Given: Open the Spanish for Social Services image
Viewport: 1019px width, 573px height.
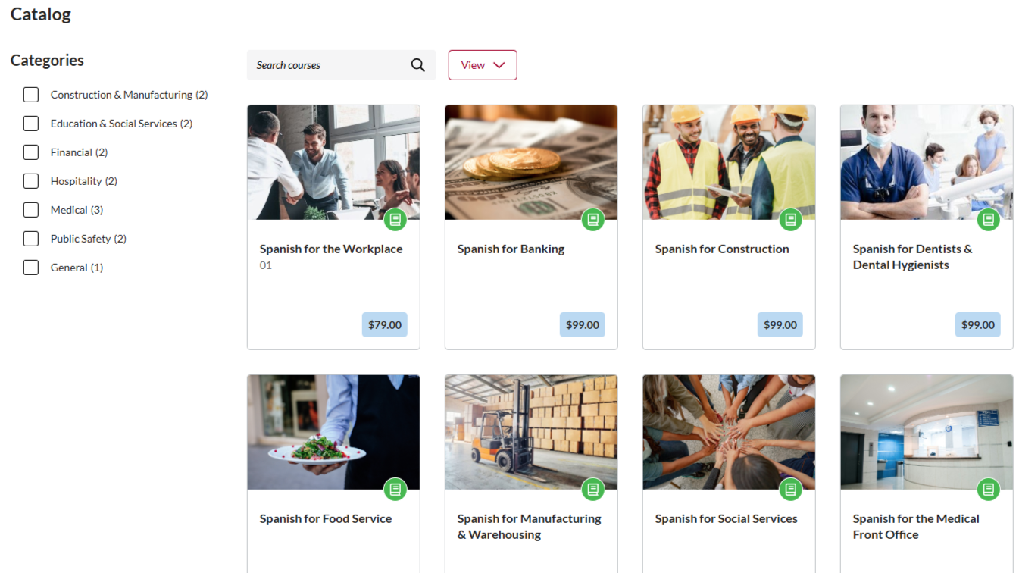Looking at the screenshot, I should click(x=729, y=432).
